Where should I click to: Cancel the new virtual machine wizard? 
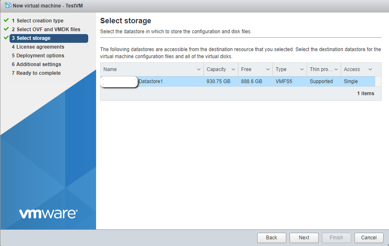coord(369,238)
